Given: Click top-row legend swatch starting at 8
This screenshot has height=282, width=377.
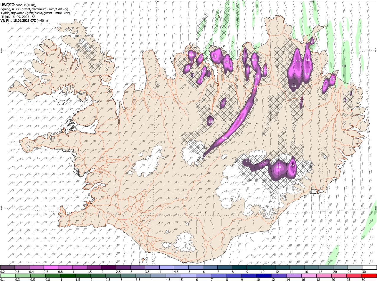Looking at the screenshot, I should click(x=239, y=267).
